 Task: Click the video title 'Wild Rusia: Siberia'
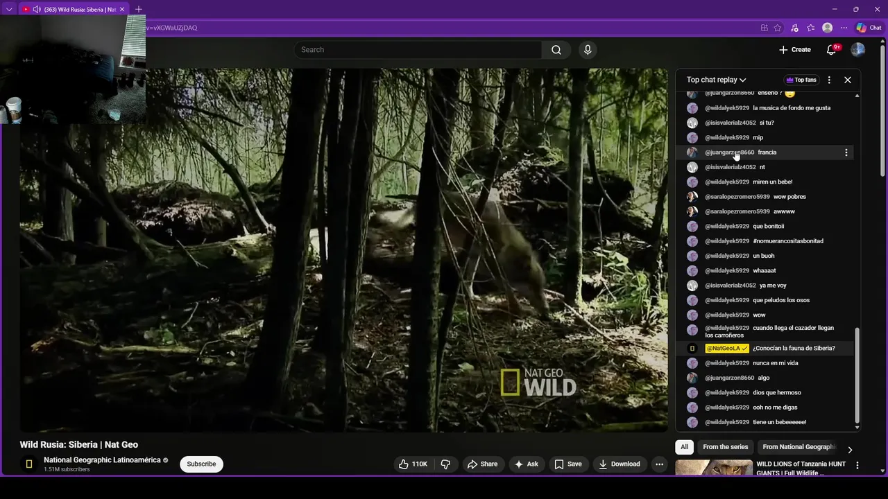(x=79, y=445)
